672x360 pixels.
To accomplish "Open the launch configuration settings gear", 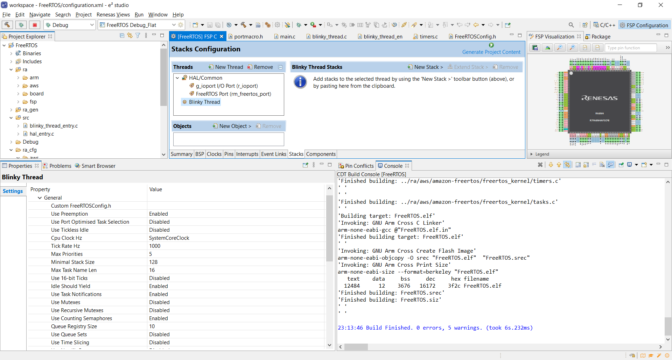I will click(181, 25).
